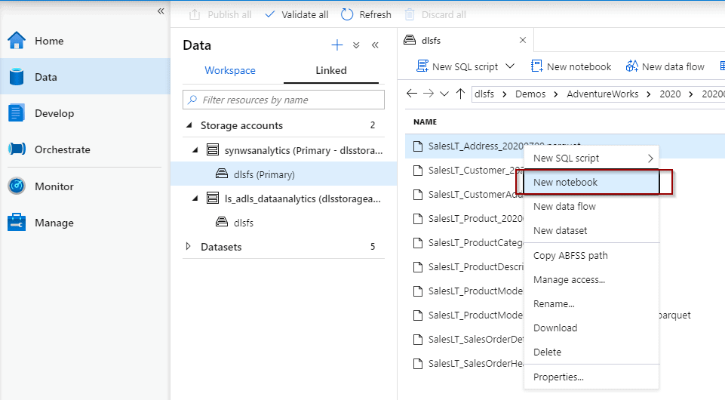The width and height of the screenshot is (725, 400).
Task: Add new resource with plus icon
Action: (337, 45)
